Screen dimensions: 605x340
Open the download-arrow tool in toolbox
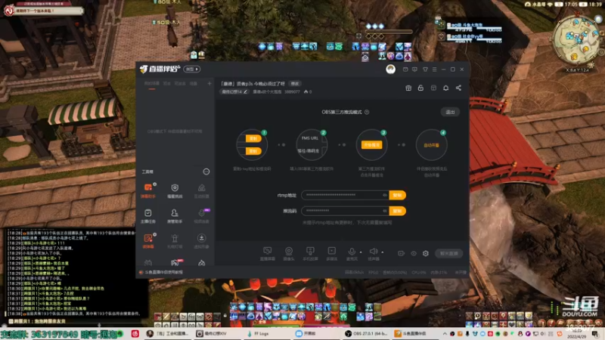pos(201,241)
